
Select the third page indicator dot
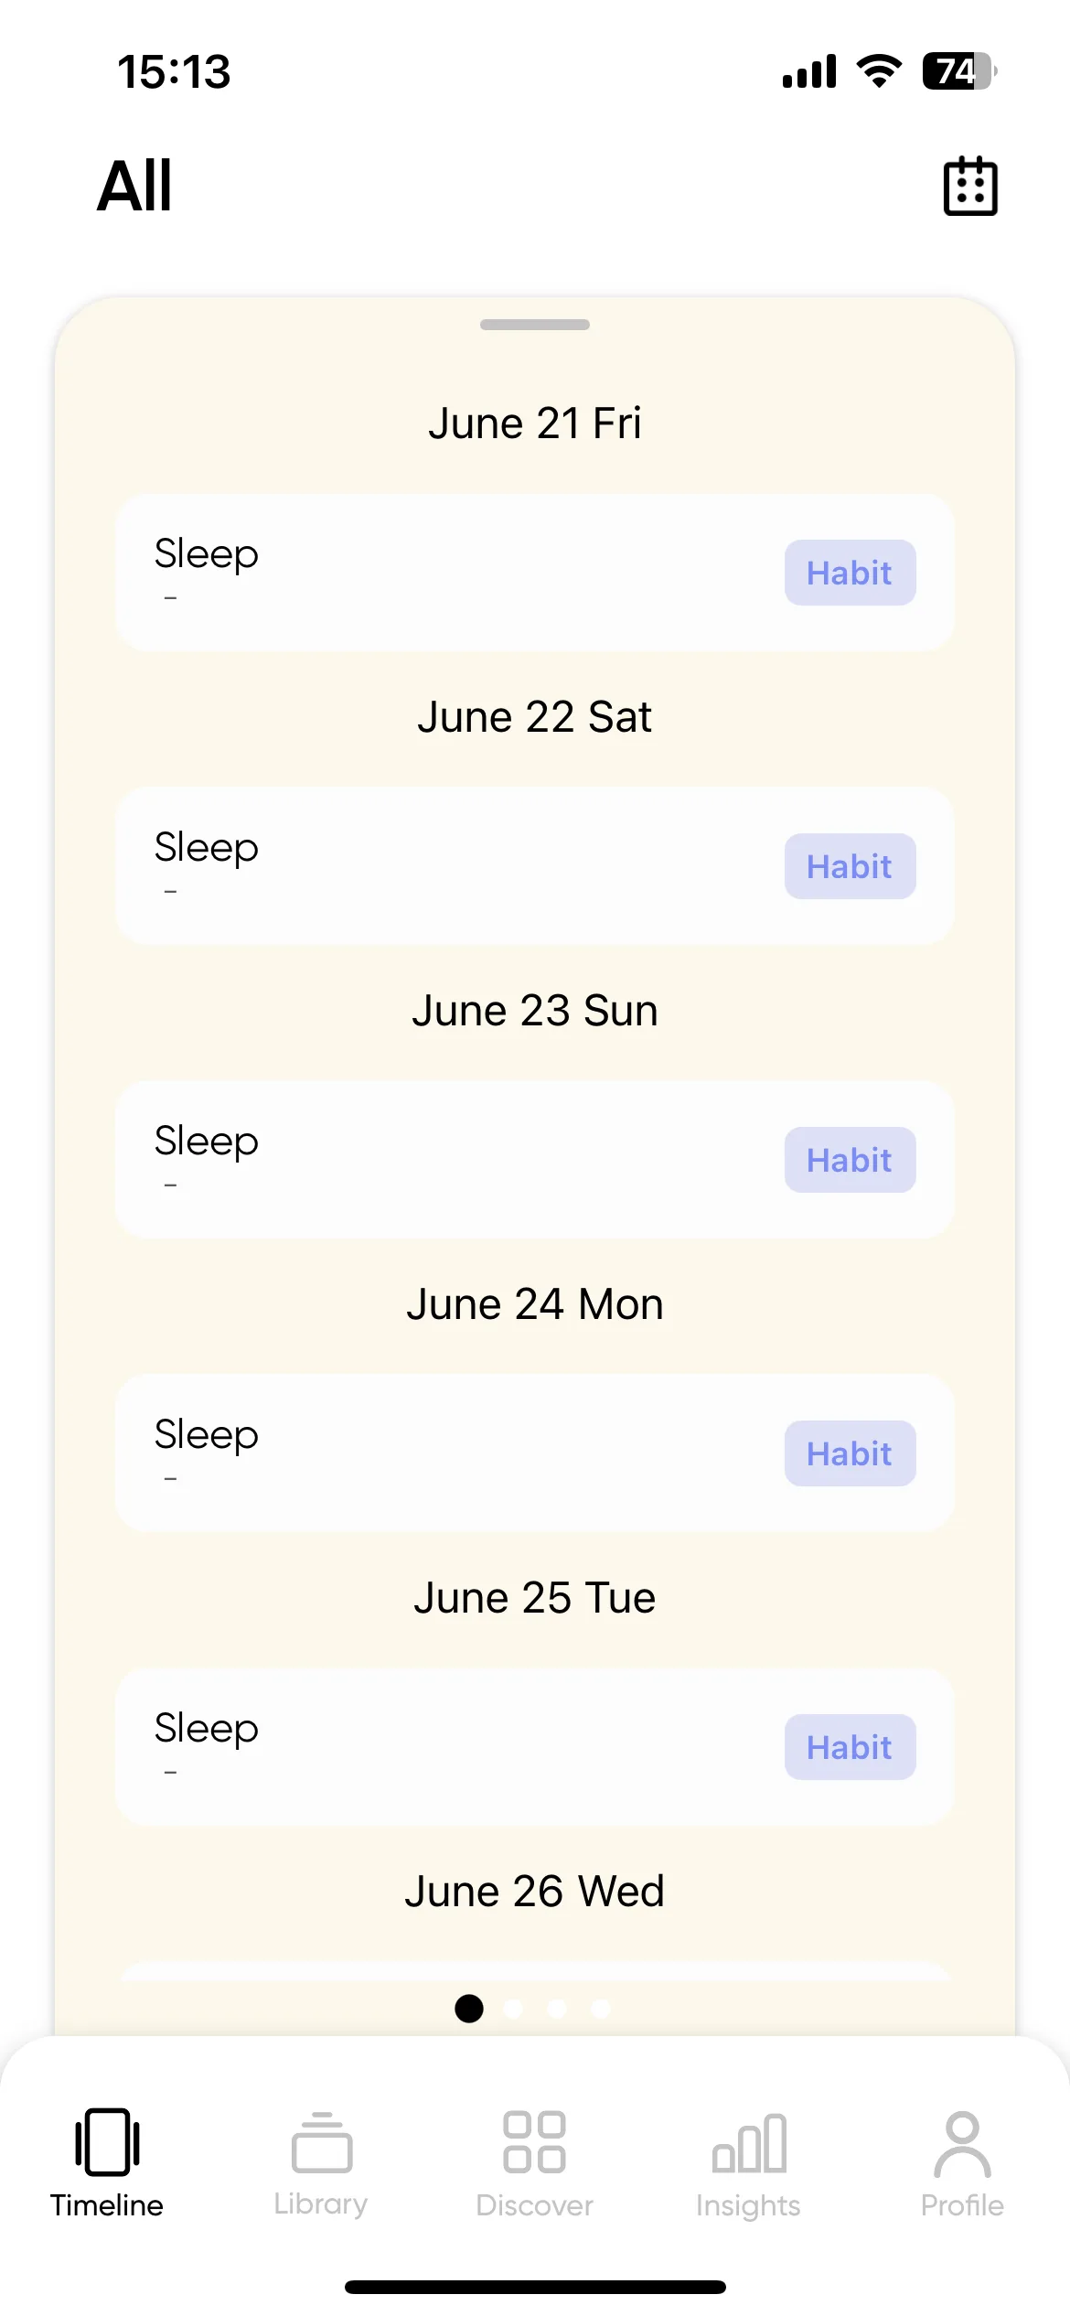[x=557, y=2009]
